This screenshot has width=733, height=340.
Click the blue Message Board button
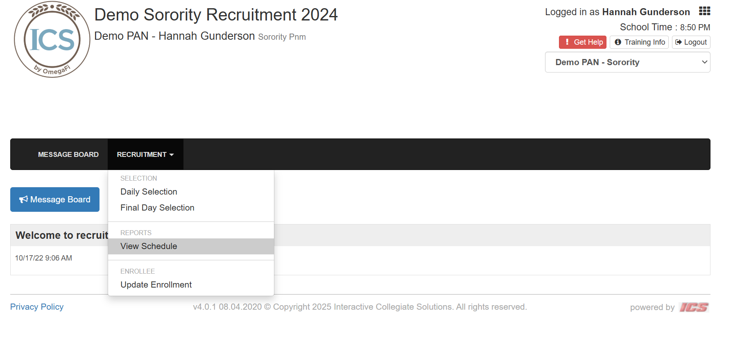pos(55,199)
